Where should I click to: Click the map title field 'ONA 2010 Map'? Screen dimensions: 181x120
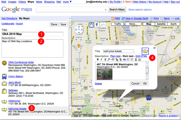pyautogui.click(x=32, y=34)
